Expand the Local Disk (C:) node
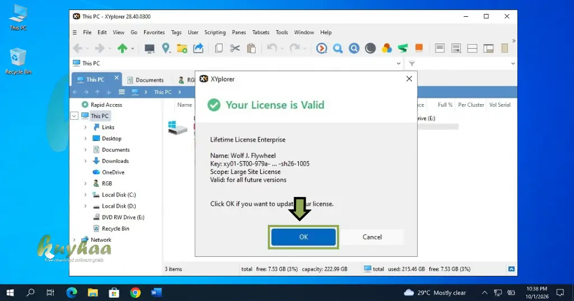This screenshot has width=574, height=301. click(x=85, y=195)
